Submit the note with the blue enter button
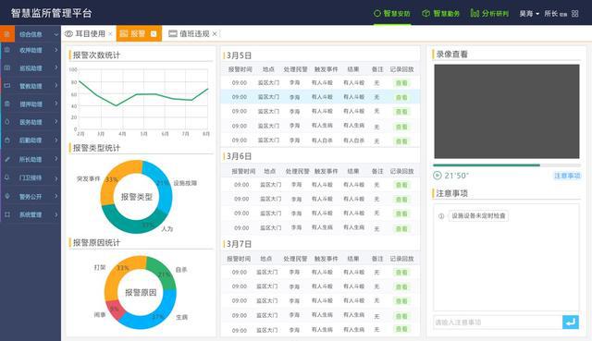 571,323
